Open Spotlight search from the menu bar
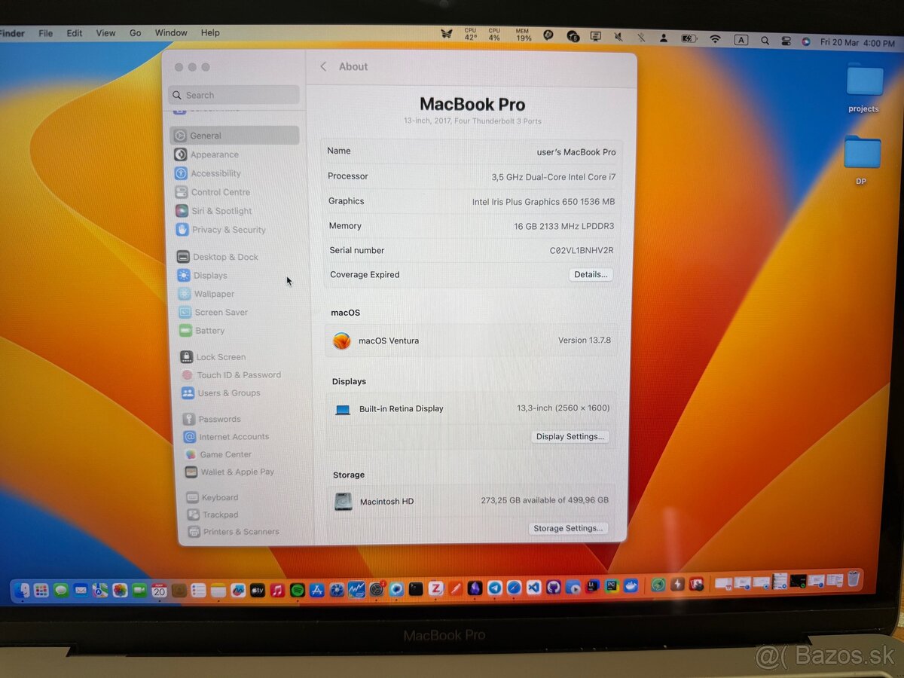 pyautogui.click(x=764, y=34)
